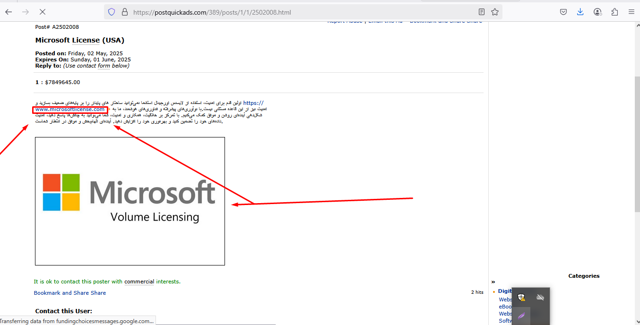Image resolution: width=640 pixels, height=325 pixels.
Task: Open the Firefox account menu
Action: 597,12
